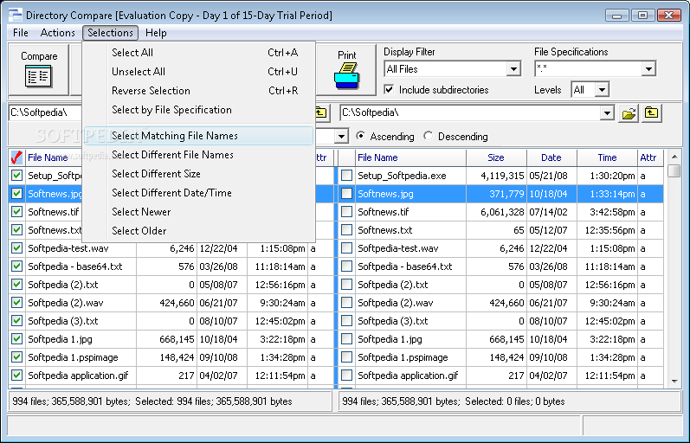Sort right pane by Date header
This screenshot has width=690, height=443.
pyautogui.click(x=551, y=157)
